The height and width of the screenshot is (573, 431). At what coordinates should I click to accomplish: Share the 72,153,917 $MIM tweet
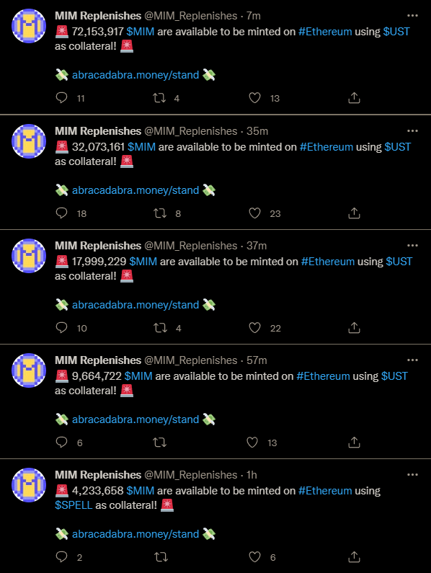354,98
